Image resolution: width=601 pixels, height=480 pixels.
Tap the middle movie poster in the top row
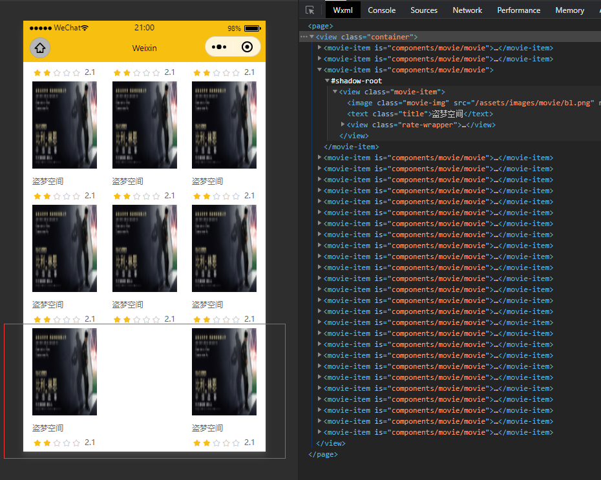coord(145,125)
